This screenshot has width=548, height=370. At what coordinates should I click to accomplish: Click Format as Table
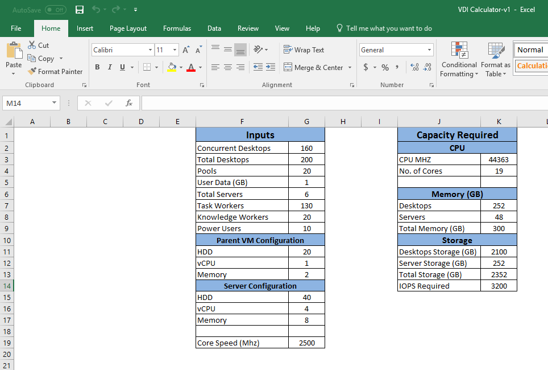tap(495, 59)
